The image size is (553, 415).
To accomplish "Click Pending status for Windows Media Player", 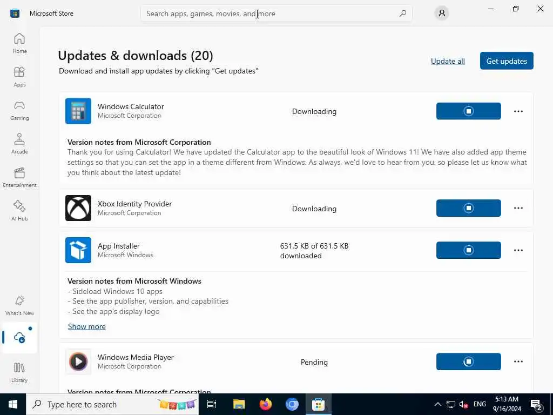I will 314,363.
